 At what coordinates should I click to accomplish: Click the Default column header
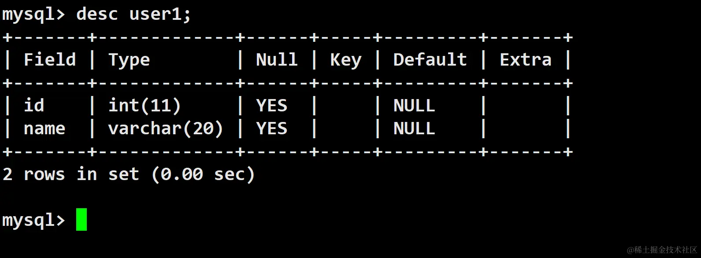pyautogui.click(x=430, y=60)
